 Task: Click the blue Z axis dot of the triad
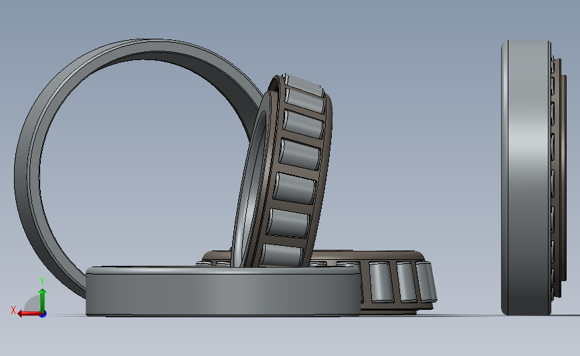point(43,315)
